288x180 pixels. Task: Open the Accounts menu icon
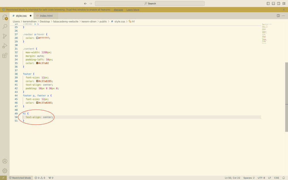coord(5,161)
